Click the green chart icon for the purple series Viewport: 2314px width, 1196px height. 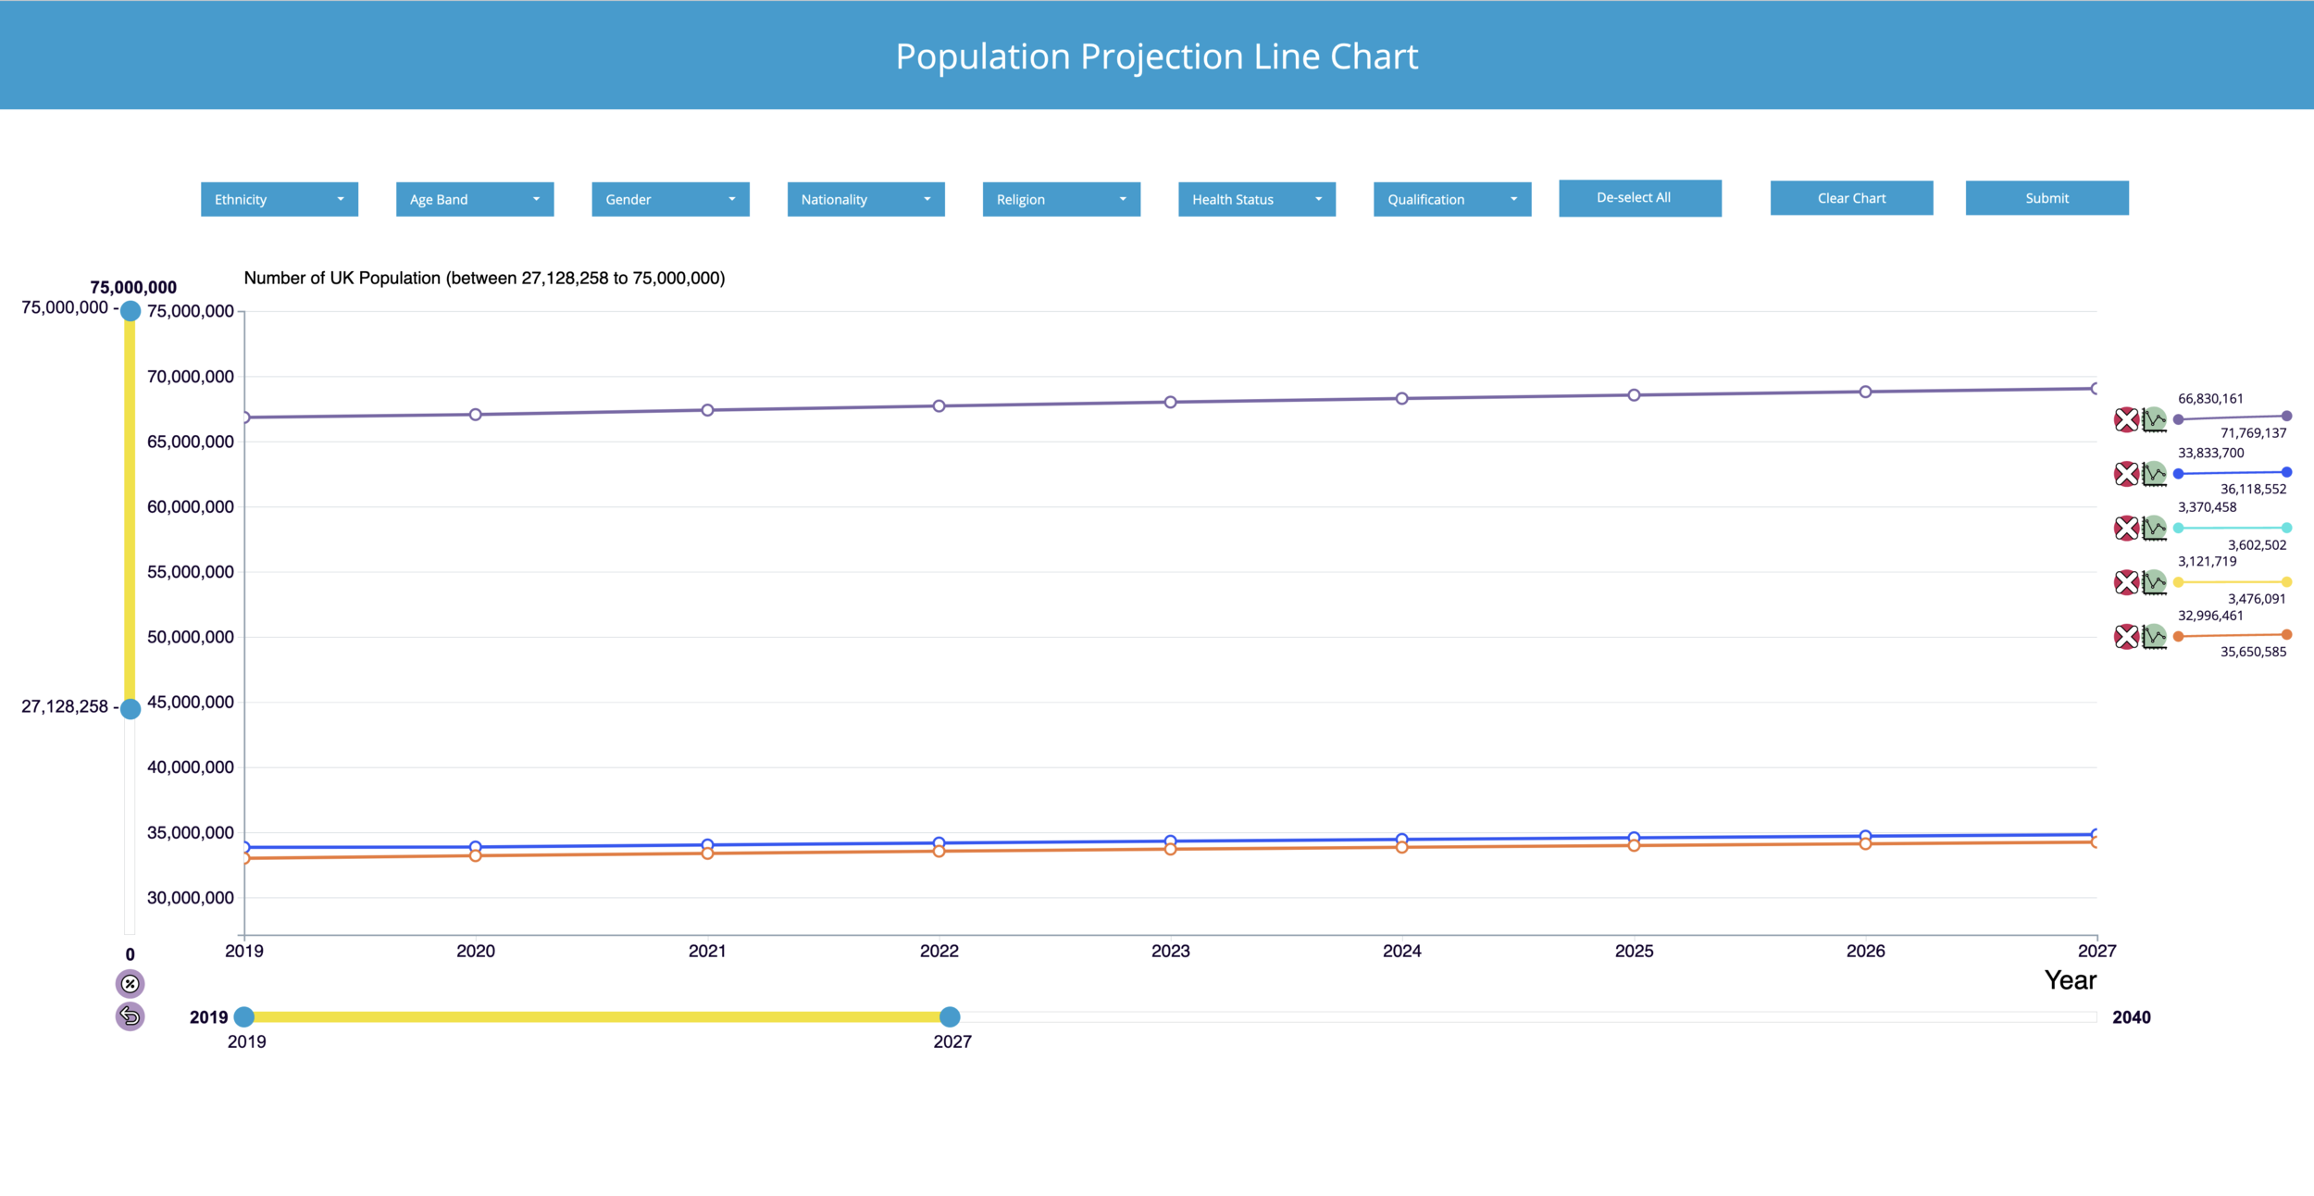click(x=2154, y=419)
